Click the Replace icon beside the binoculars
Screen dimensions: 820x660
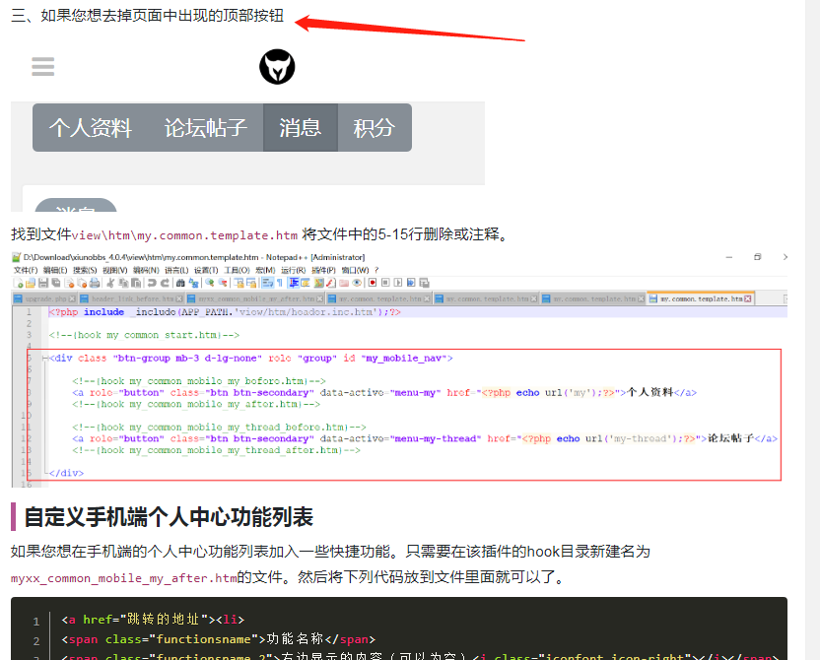193,283
